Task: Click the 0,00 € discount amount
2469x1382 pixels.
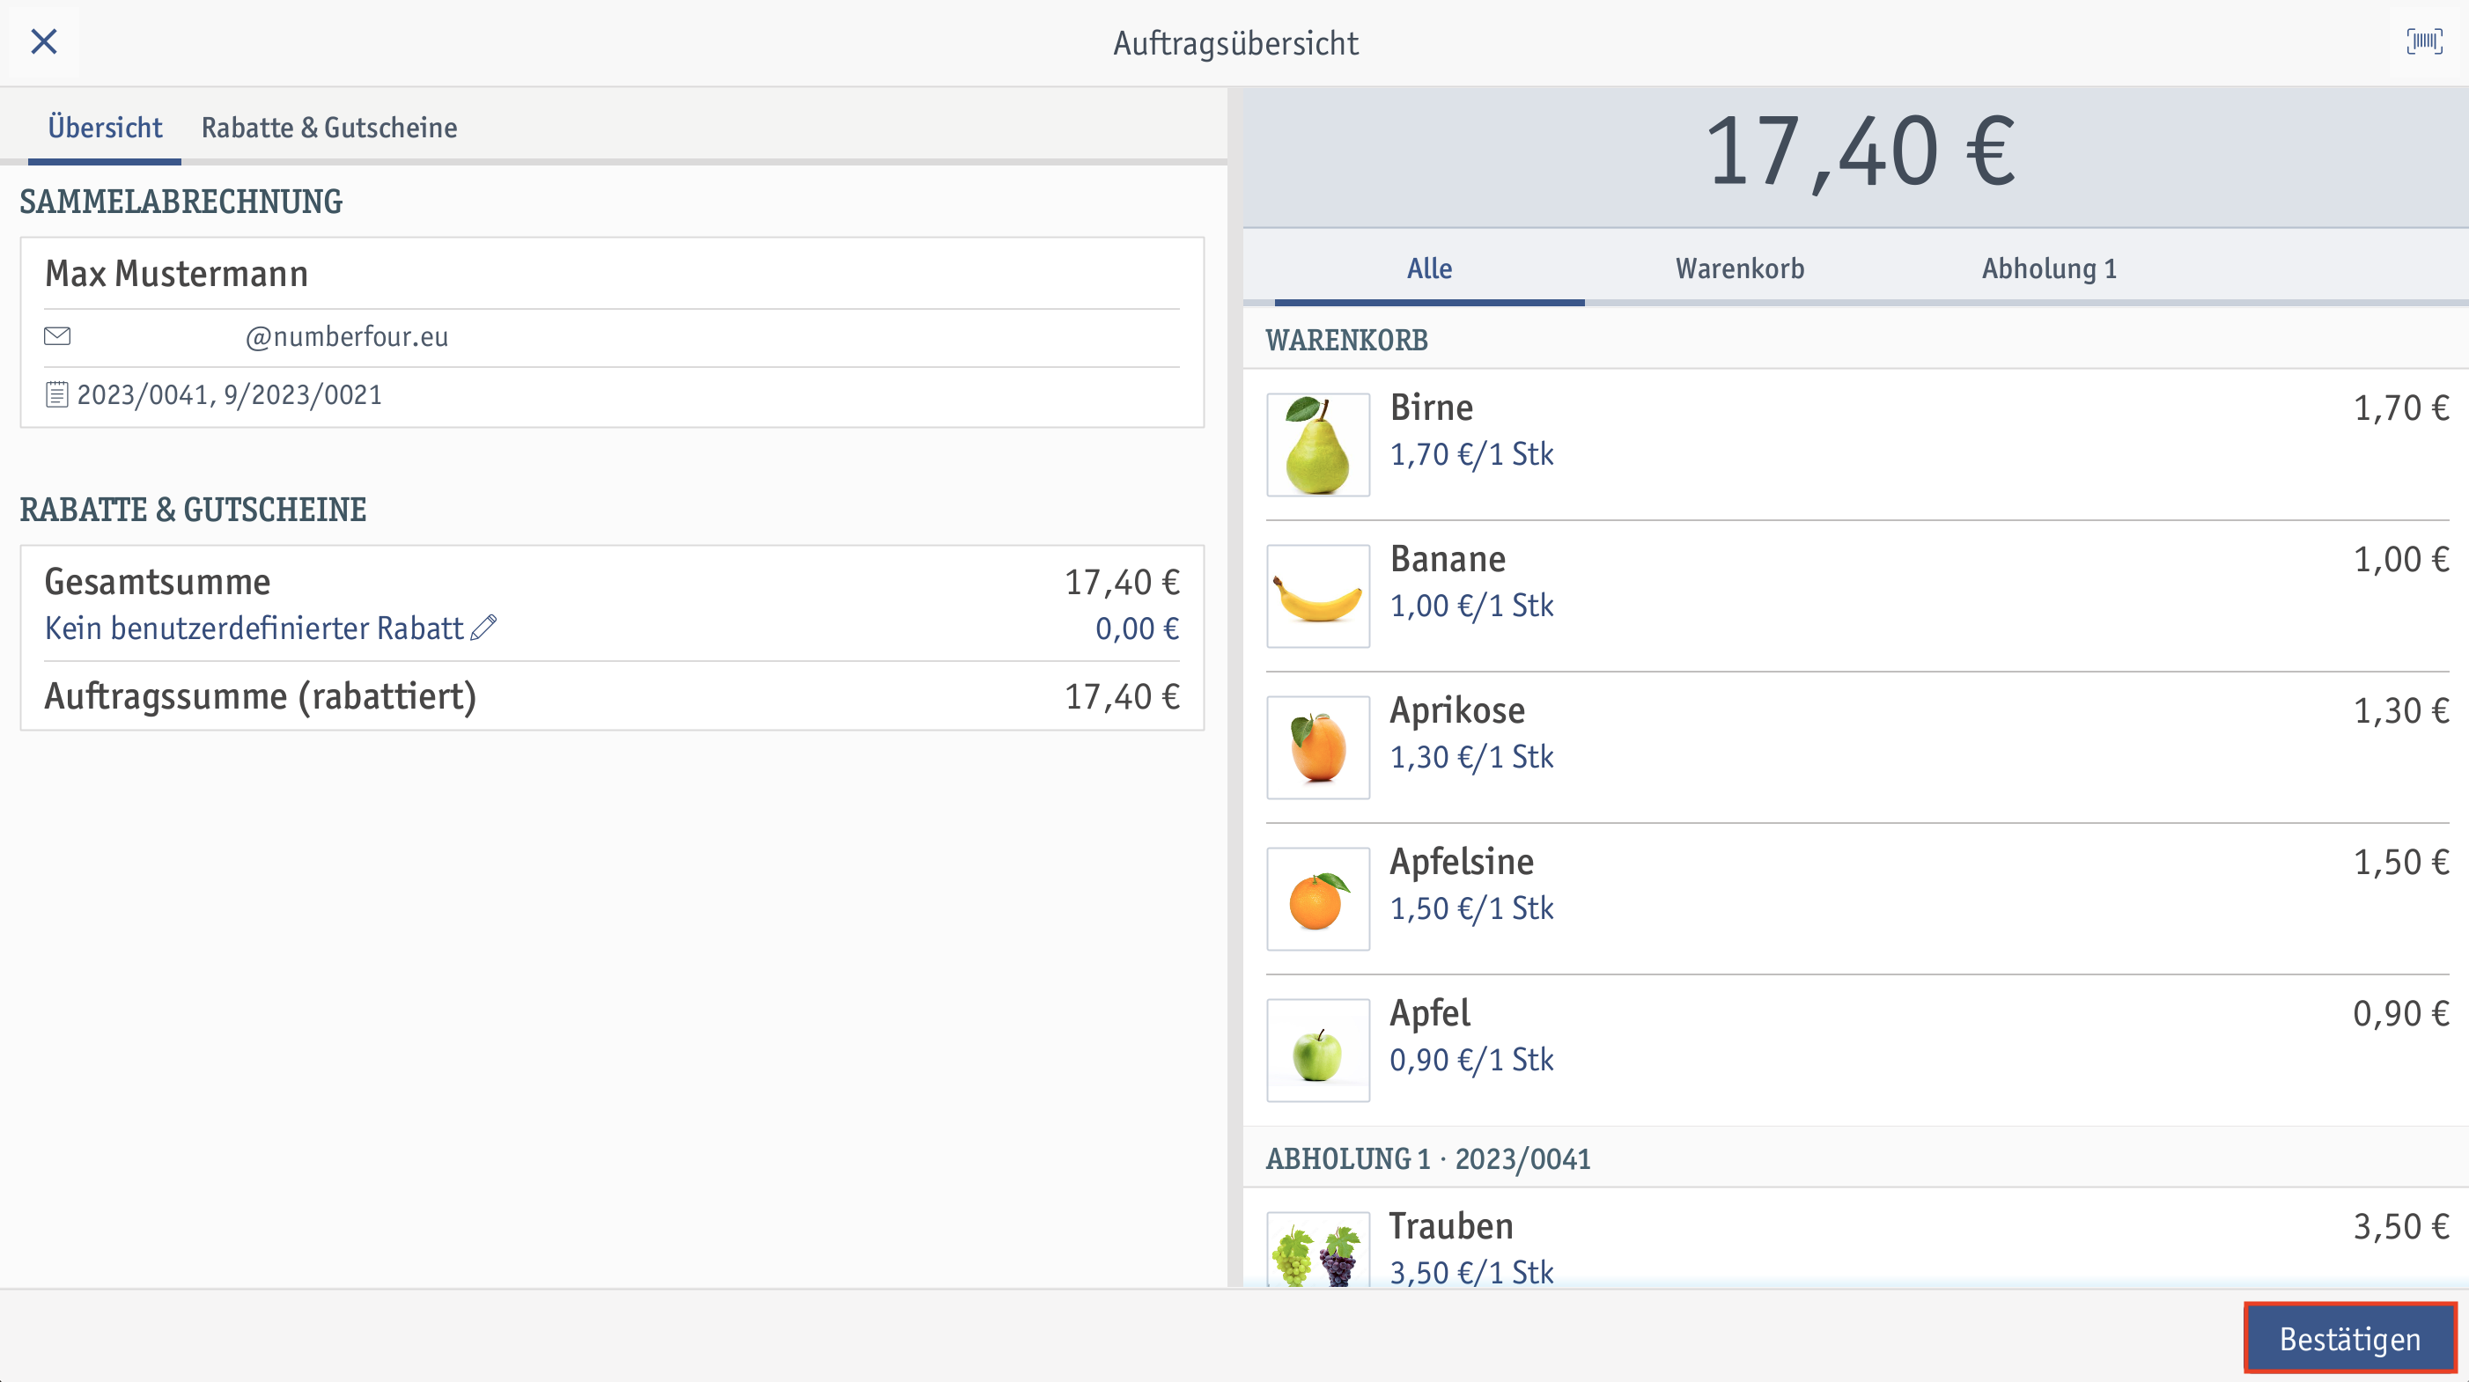Action: (x=1137, y=629)
